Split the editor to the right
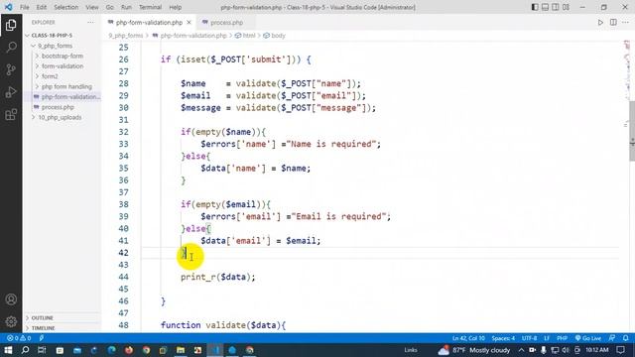 click(x=613, y=22)
